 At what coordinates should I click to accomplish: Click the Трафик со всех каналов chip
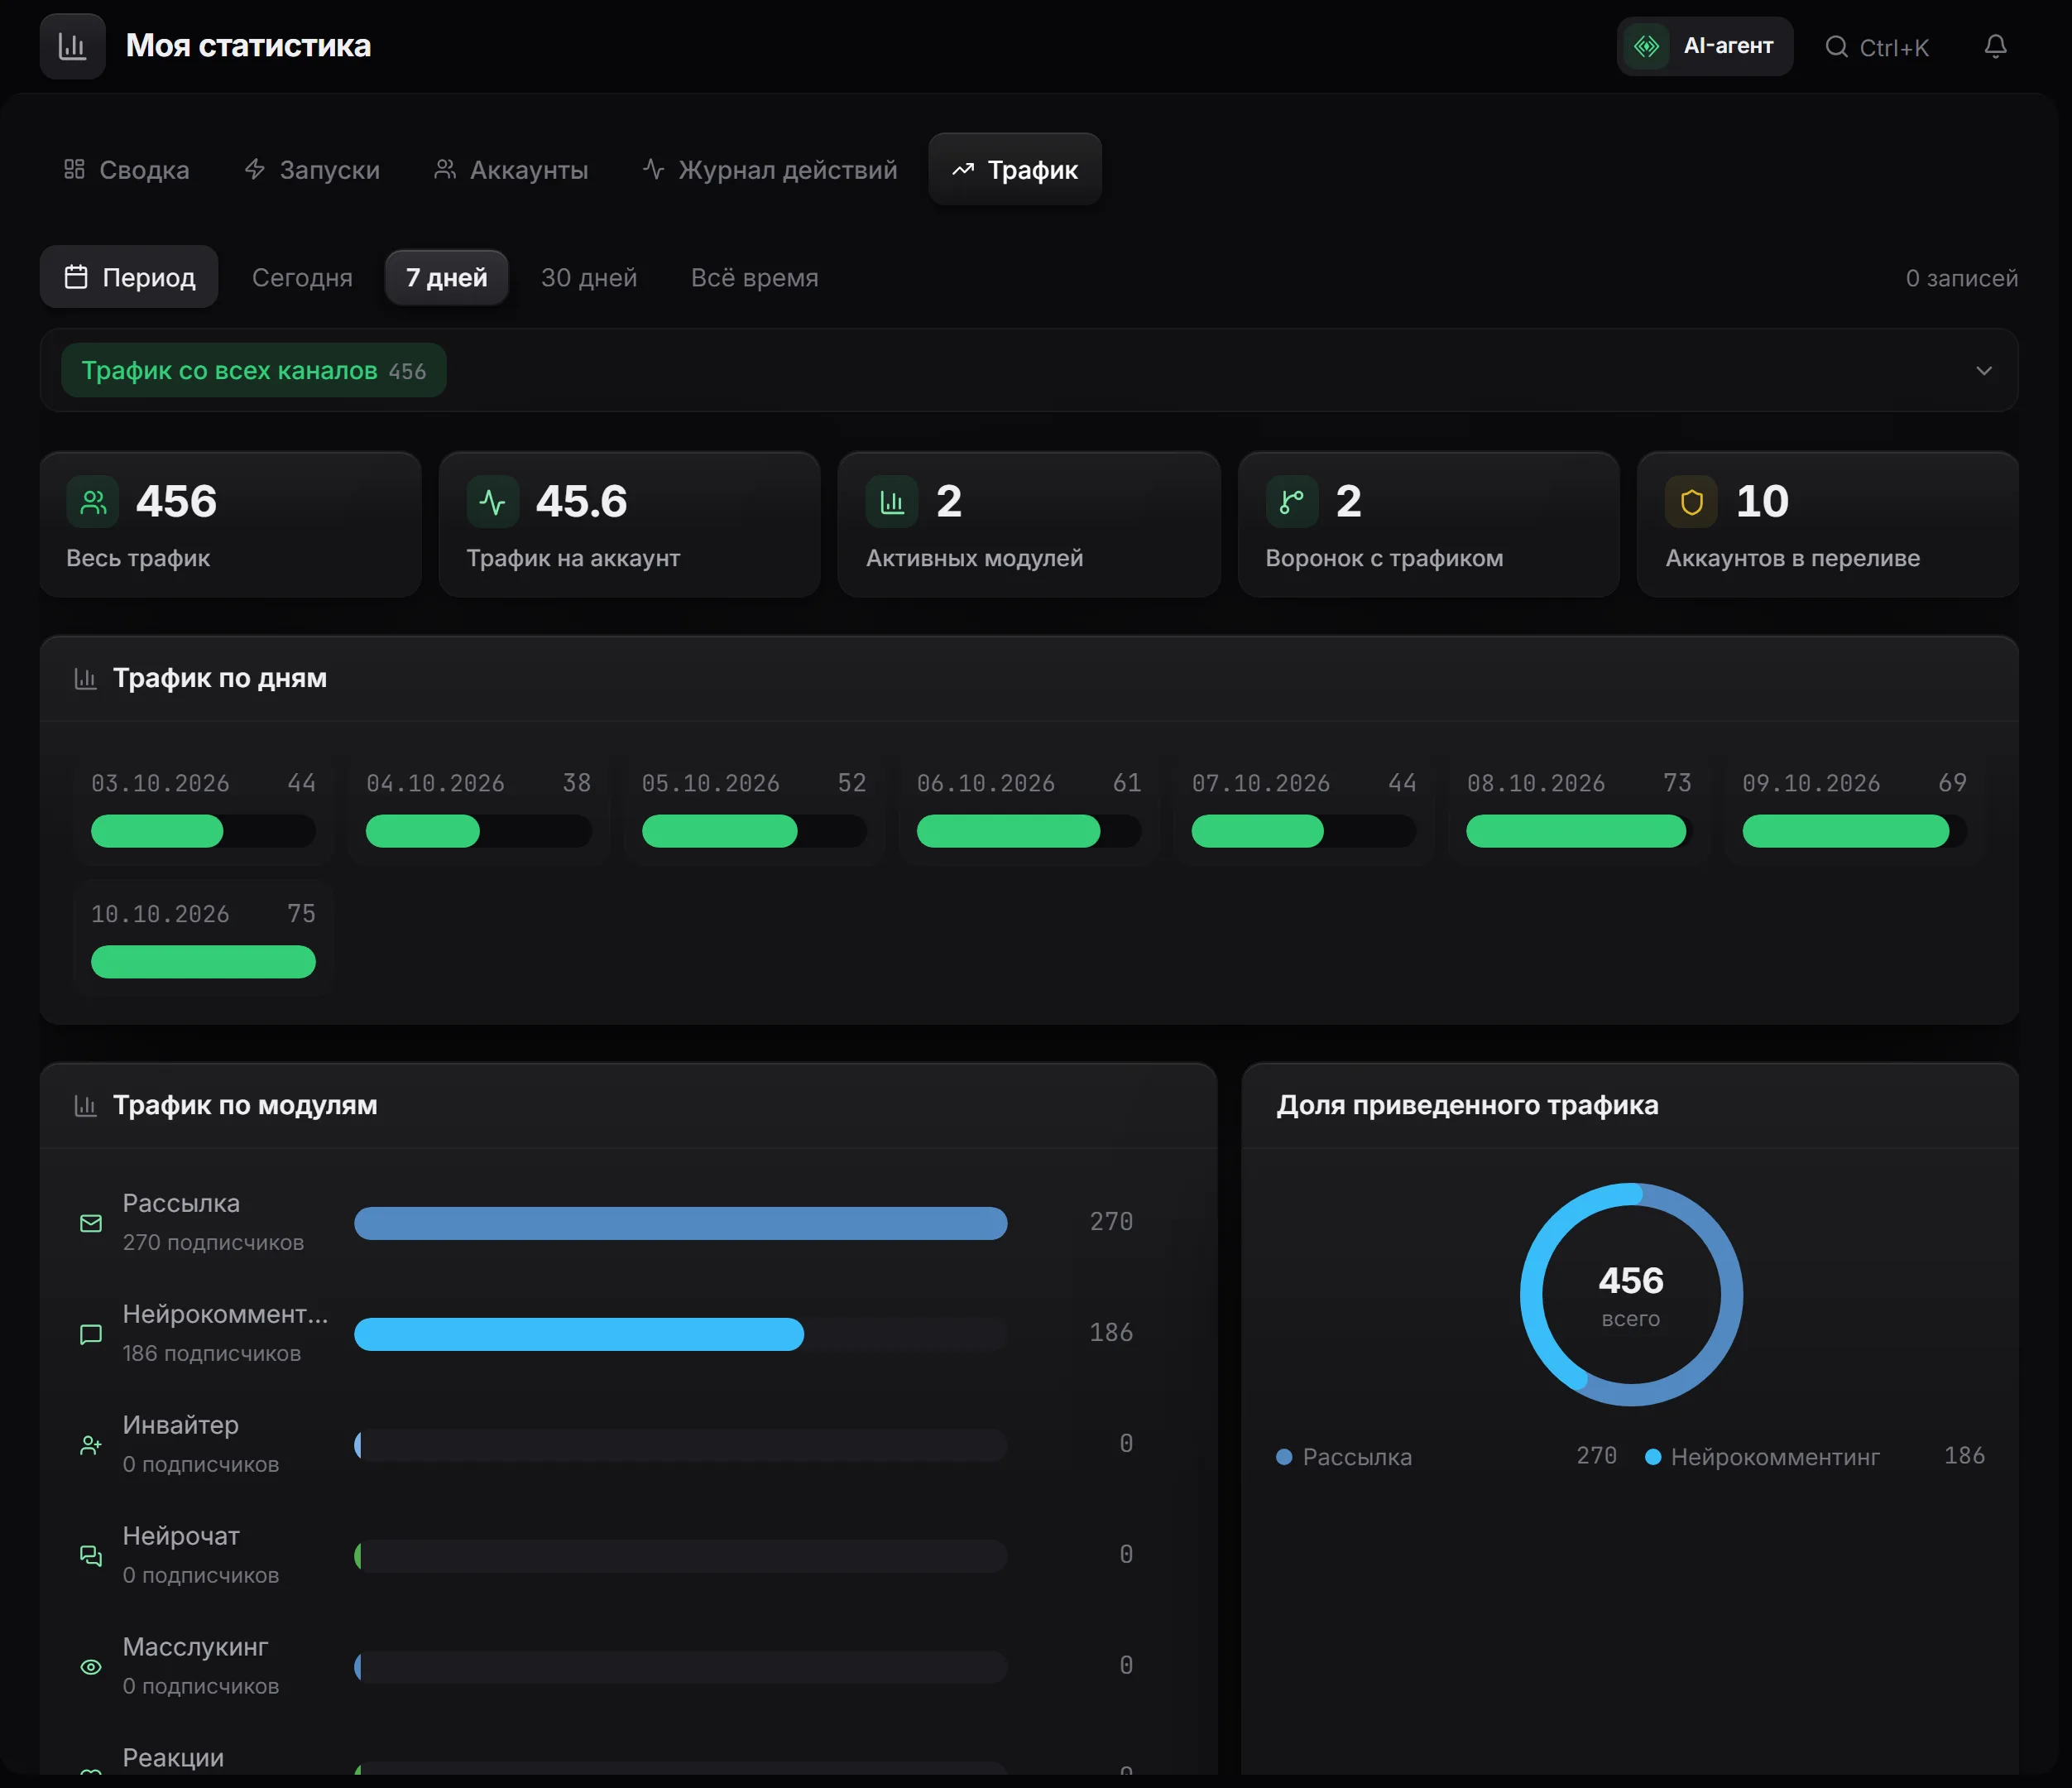[253, 371]
